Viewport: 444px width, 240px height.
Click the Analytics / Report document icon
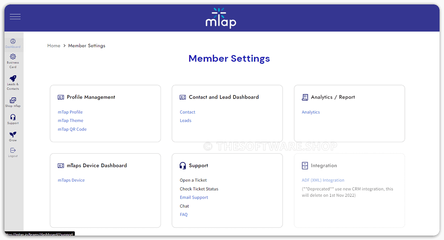[x=305, y=97]
